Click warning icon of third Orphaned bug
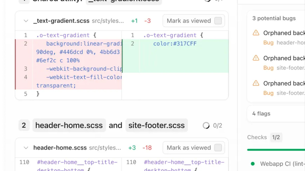 (256, 83)
